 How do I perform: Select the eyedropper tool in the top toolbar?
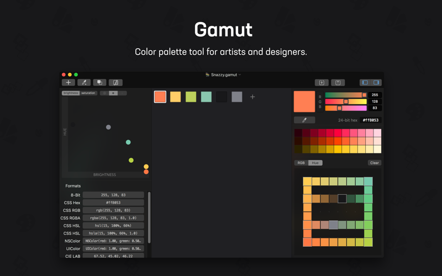(84, 82)
